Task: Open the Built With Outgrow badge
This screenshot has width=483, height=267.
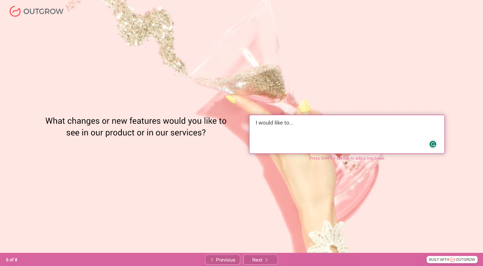Action: pos(452,260)
